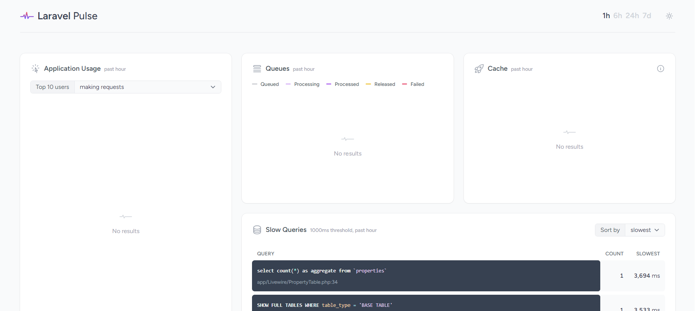Open the 'making requests' usage dropdown
The width and height of the screenshot is (695, 311).
click(147, 87)
